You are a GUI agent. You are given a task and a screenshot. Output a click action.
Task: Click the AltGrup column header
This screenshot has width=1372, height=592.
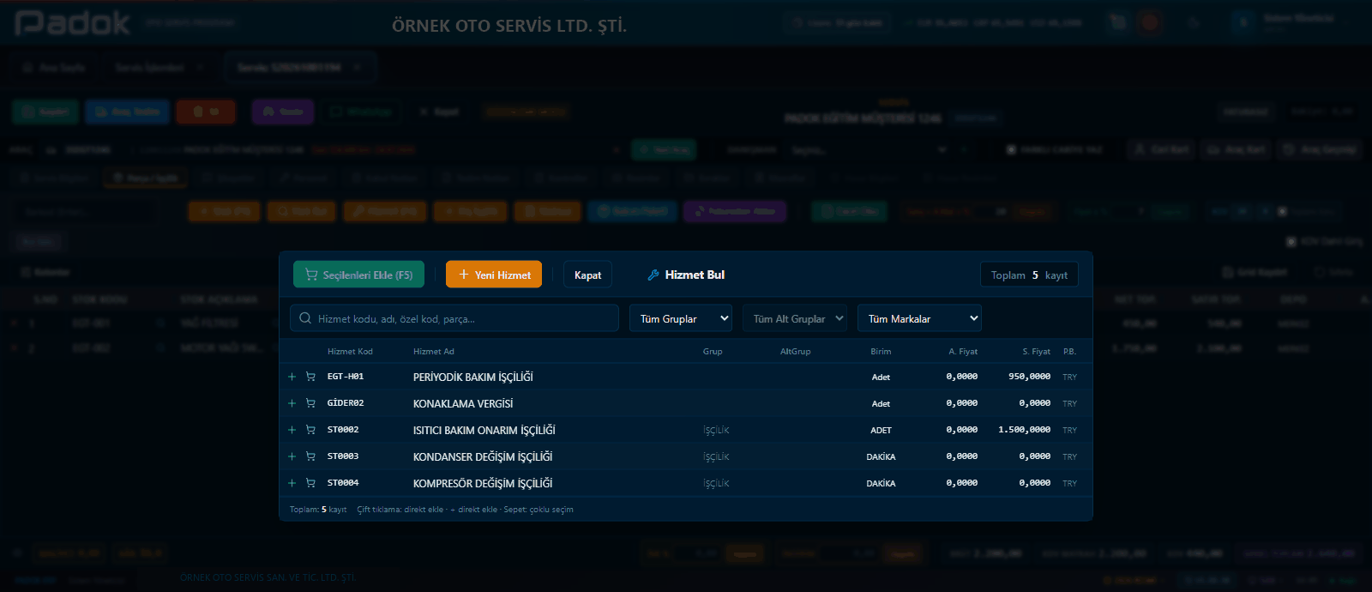[795, 351]
